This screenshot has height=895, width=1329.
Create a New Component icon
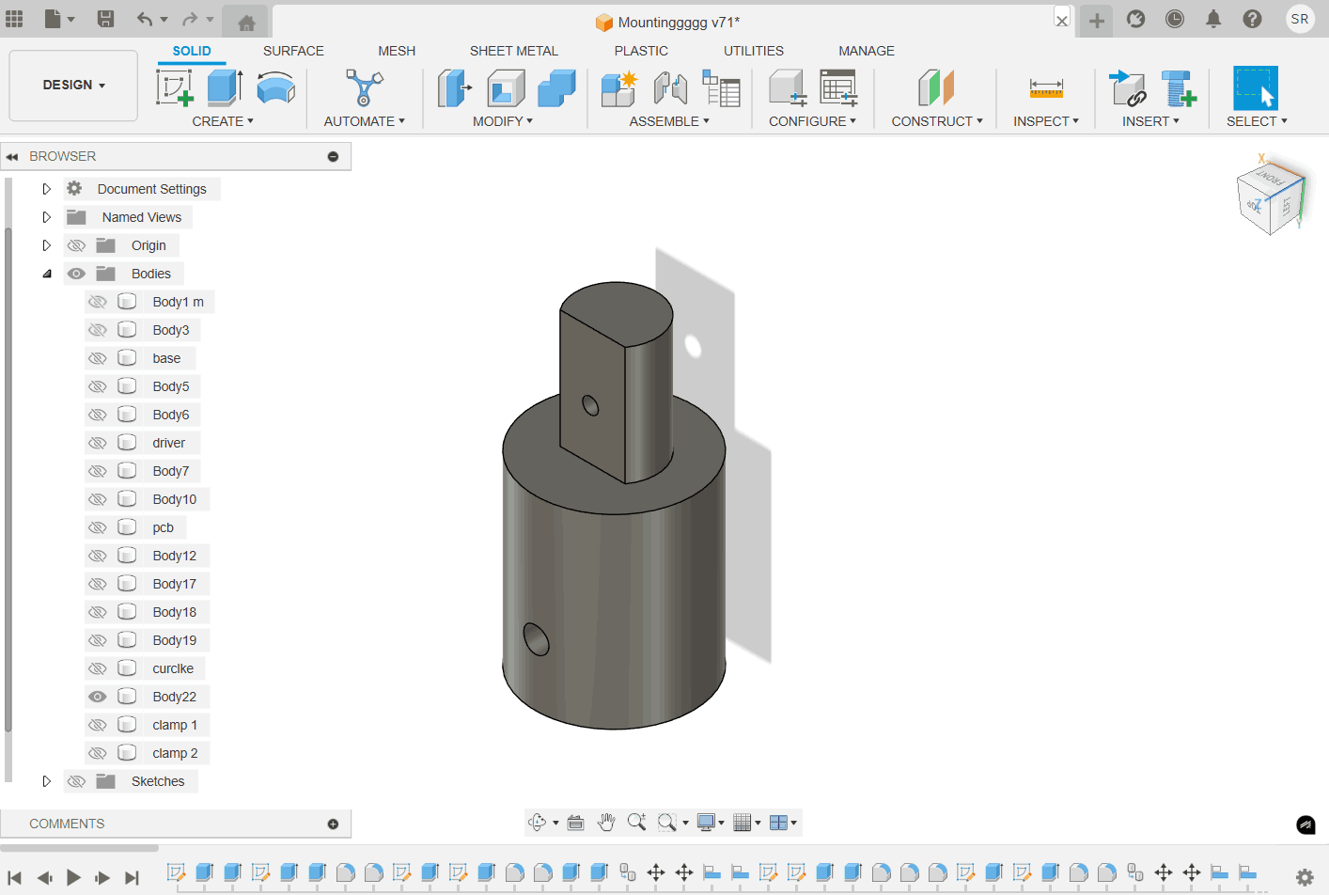pos(619,88)
